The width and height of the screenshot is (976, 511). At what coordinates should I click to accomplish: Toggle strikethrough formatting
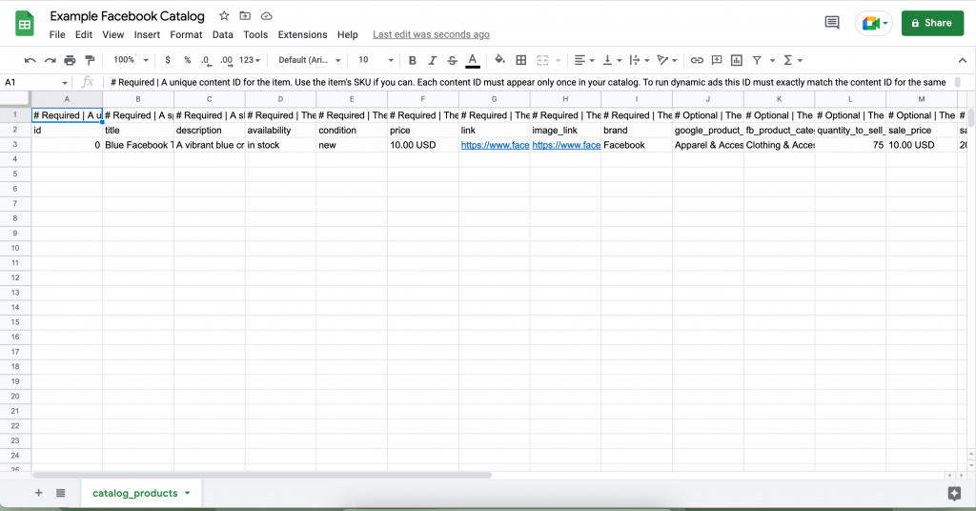tap(452, 60)
